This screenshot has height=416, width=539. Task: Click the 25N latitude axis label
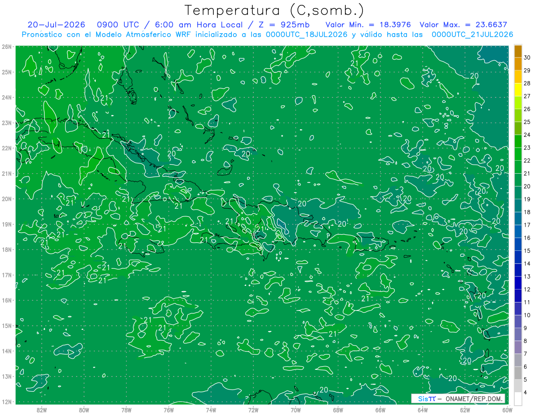click(x=7, y=72)
